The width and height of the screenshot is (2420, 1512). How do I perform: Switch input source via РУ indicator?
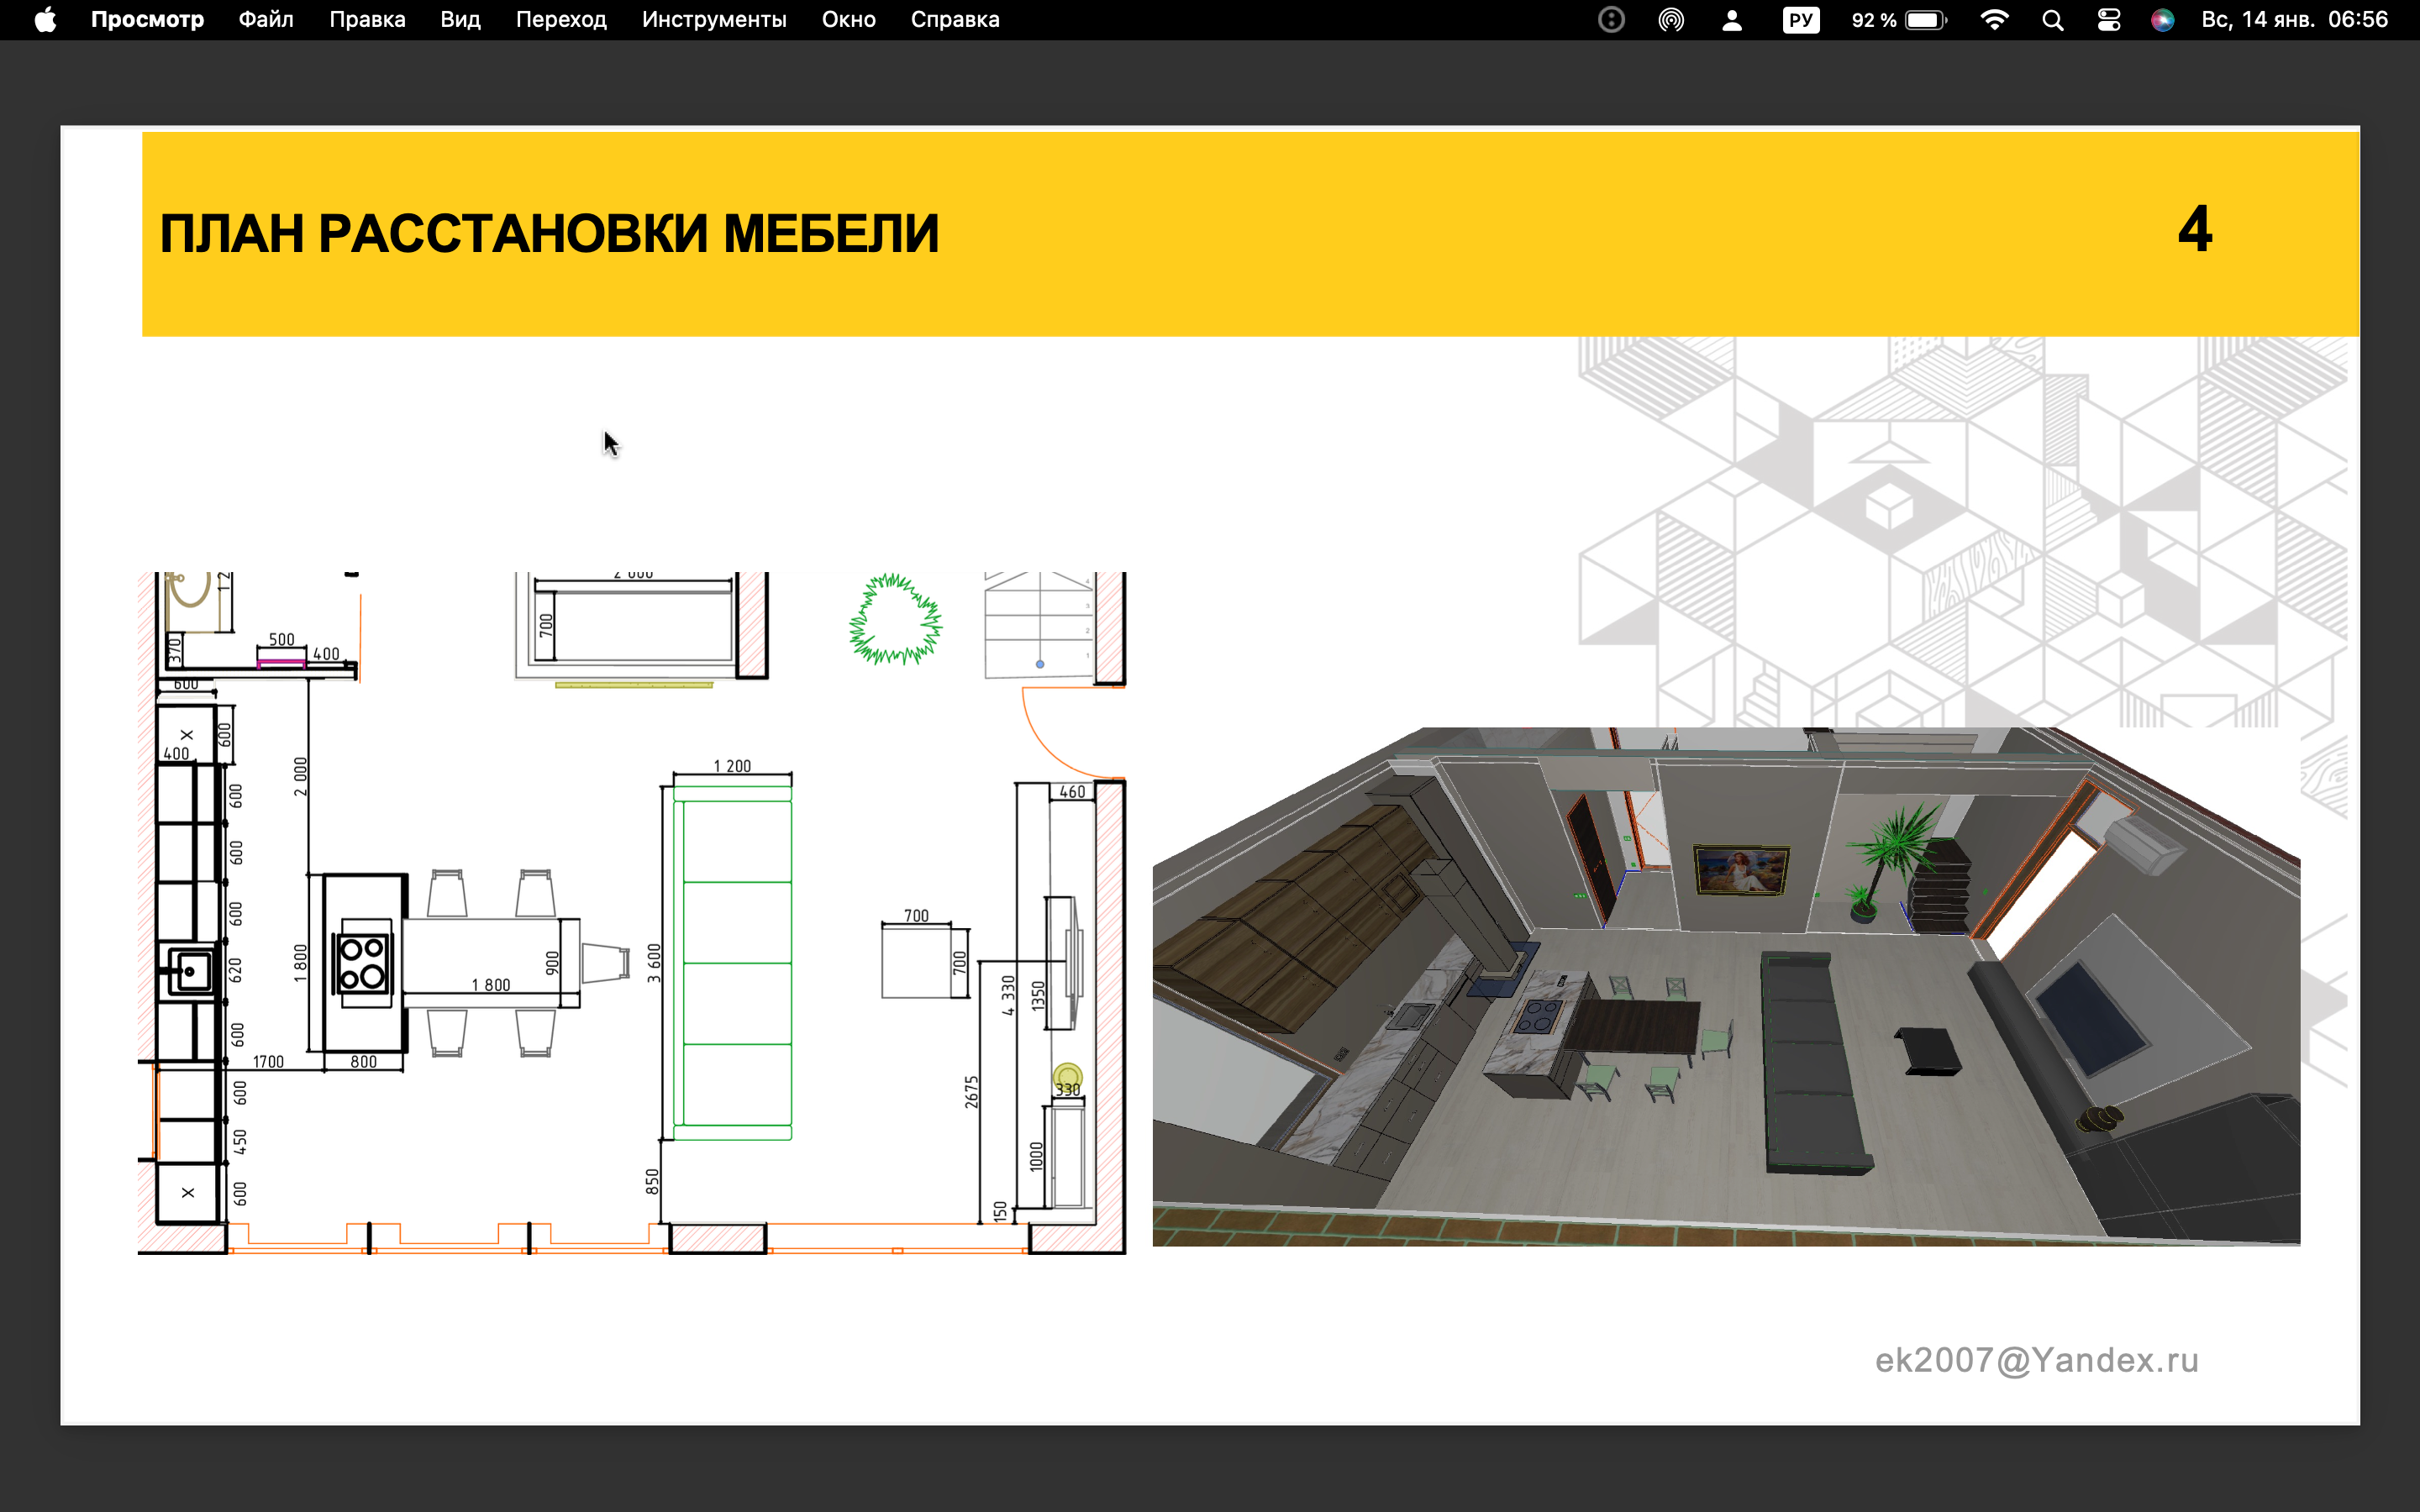click(1800, 20)
